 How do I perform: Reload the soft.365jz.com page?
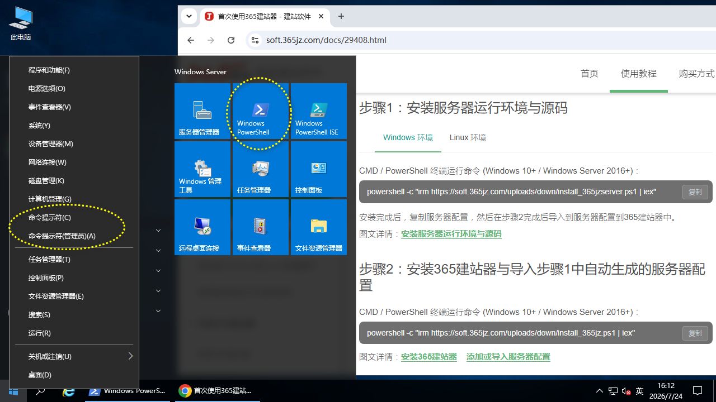(x=231, y=40)
